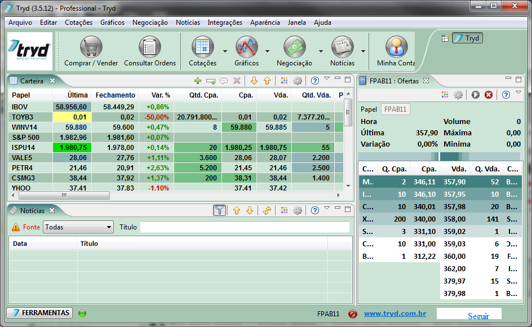Expand the Notícias toolbar dropdown arrow

pyautogui.click(x=363, y=51)
